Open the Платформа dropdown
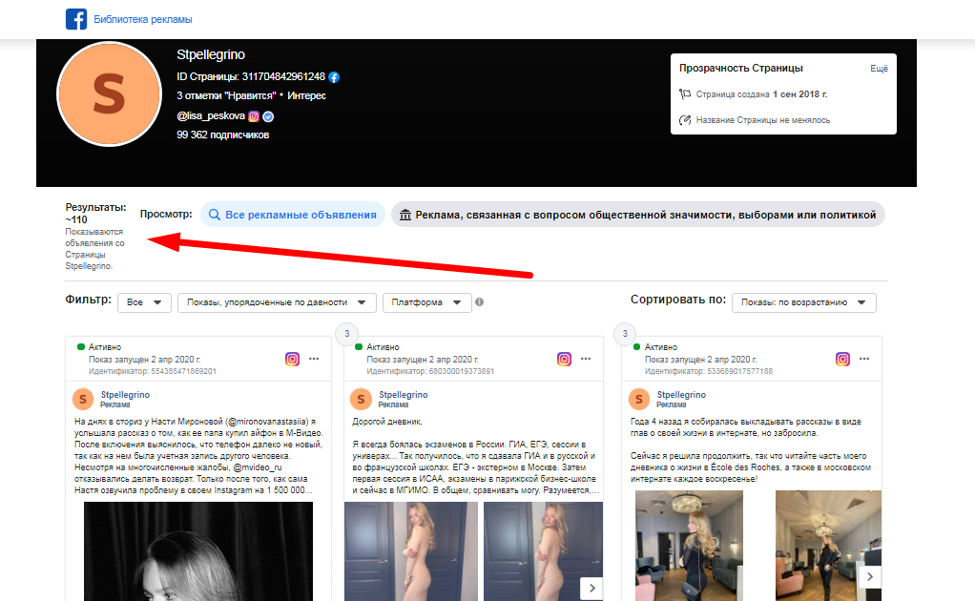Screen dimensions: 975x601 (426, 302)
